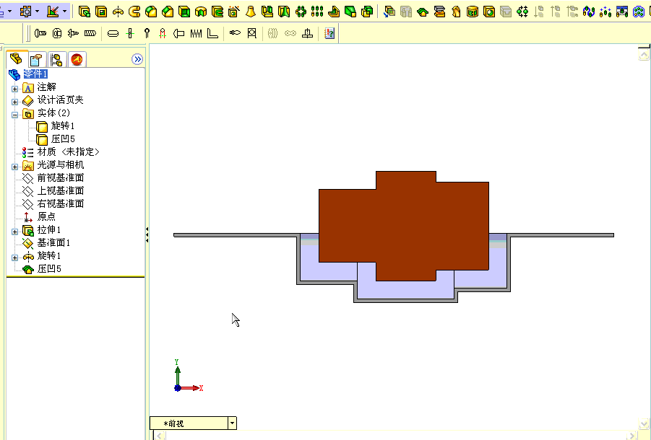Open the *前视 view orientation dropdown
The width and height of the screenshot is (651, 440).
coord(232,423)
